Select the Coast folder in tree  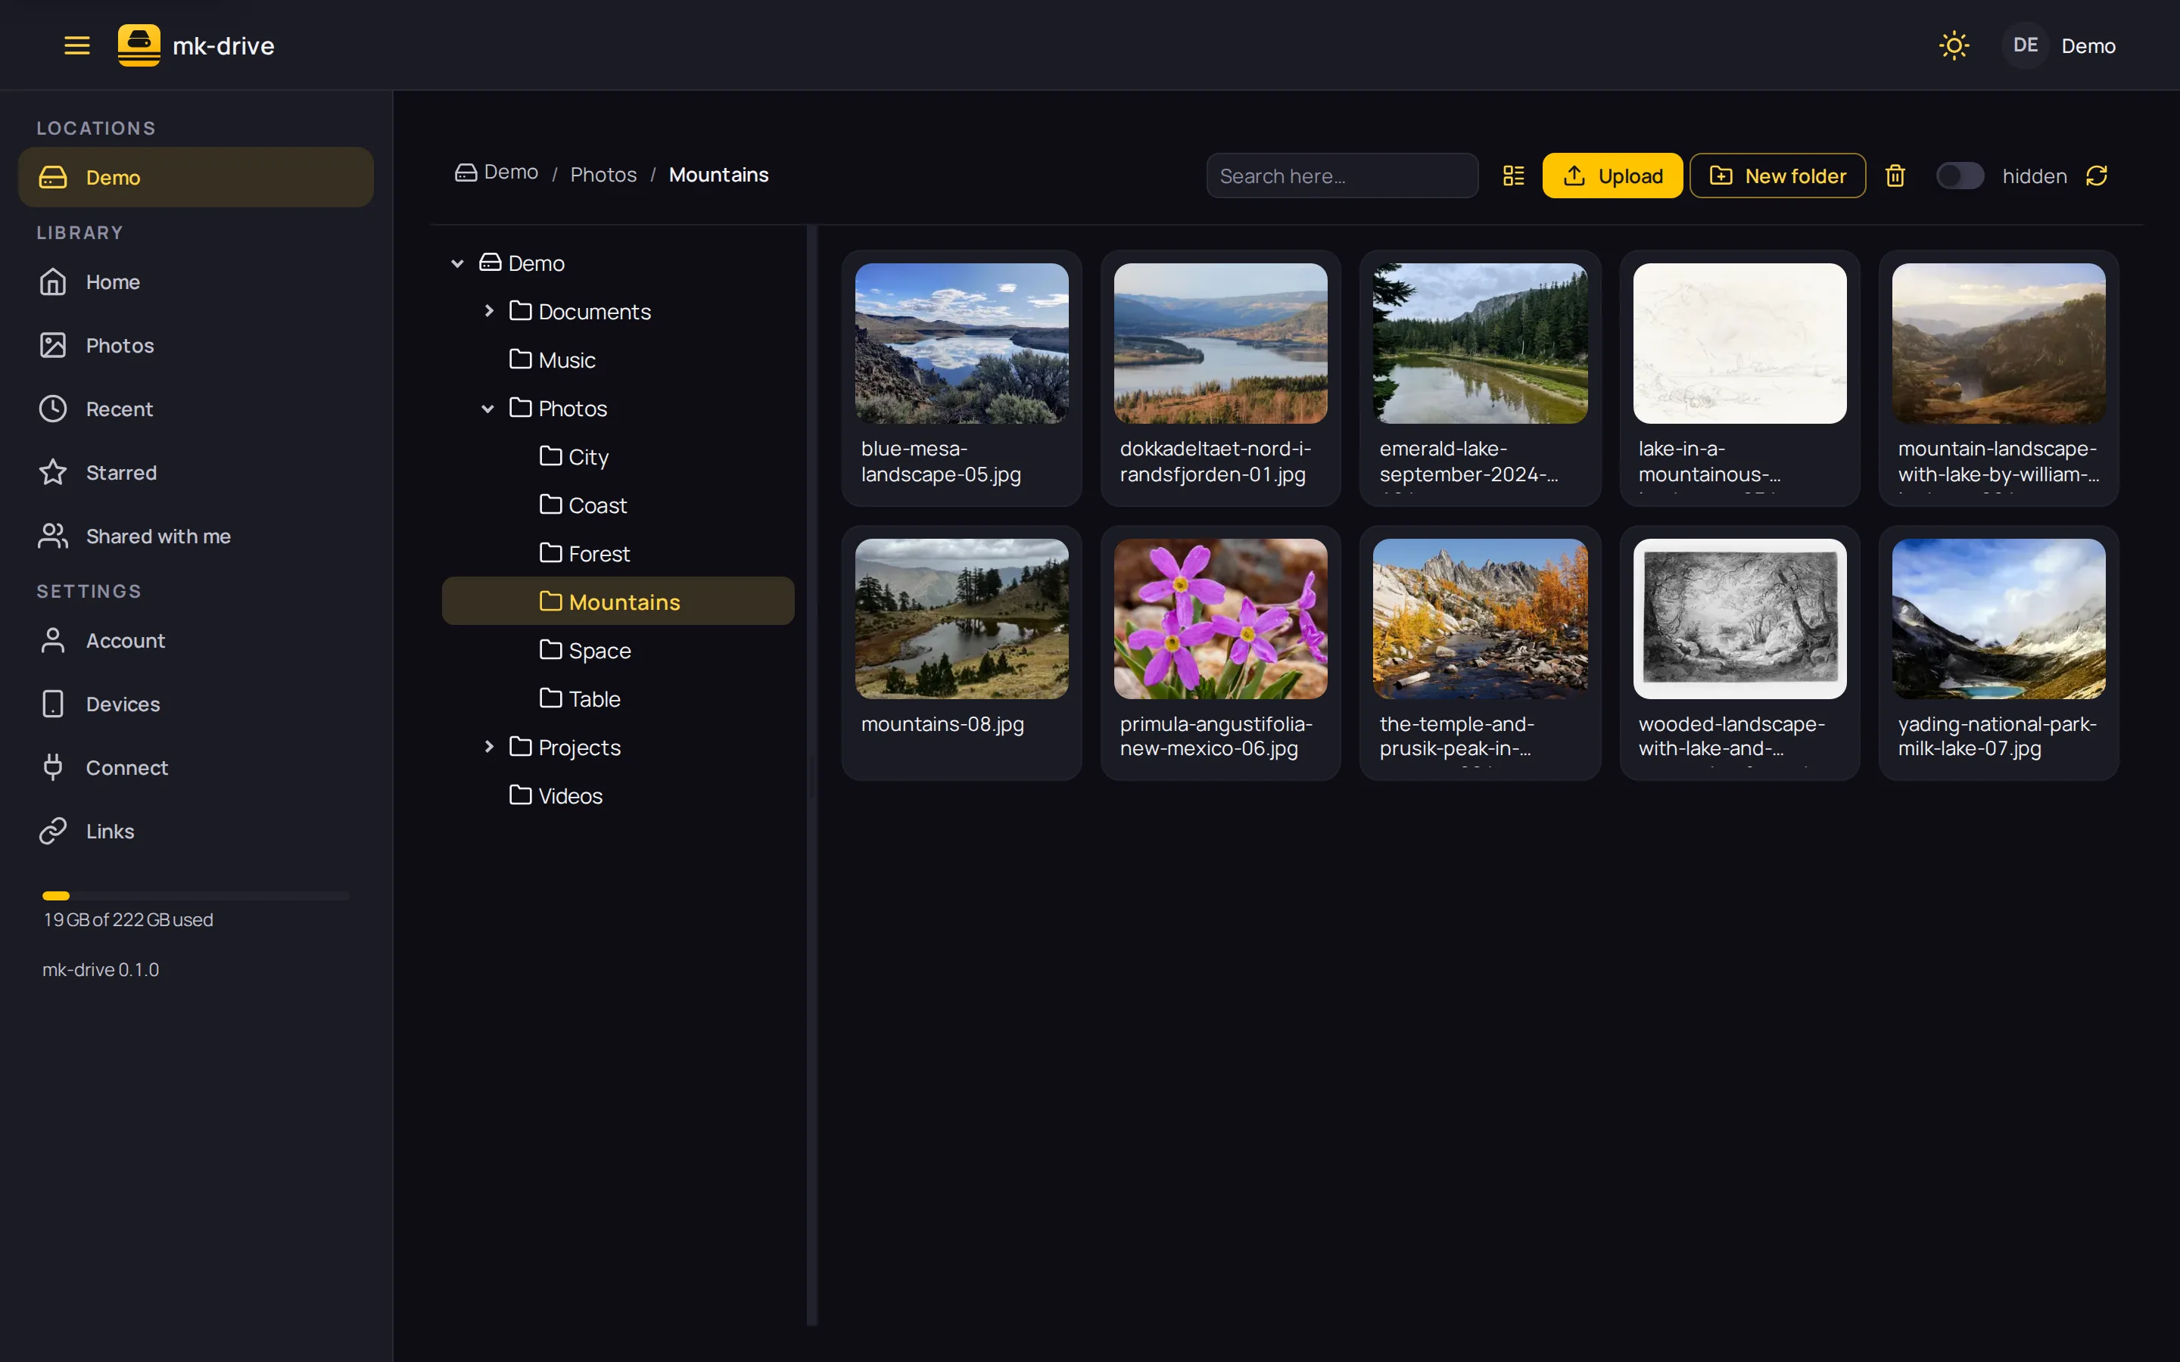pos(618,505)
